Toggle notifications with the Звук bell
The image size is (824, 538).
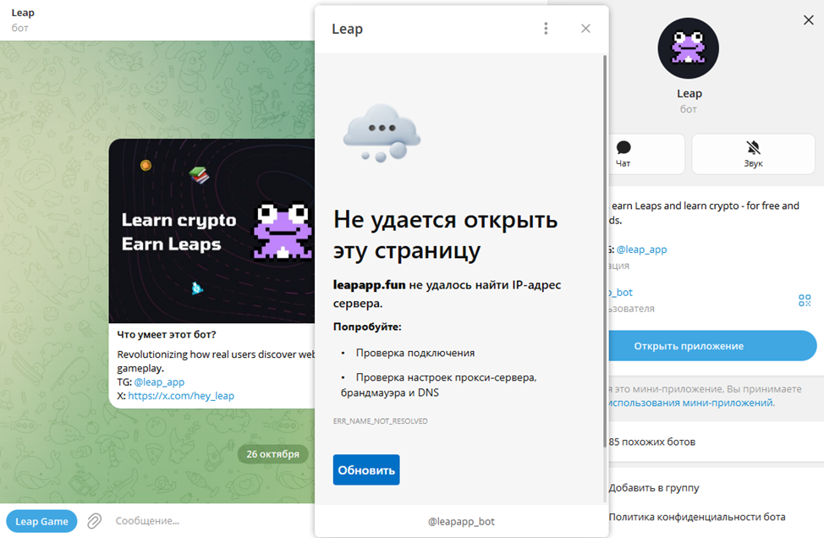(x=753, y=154)
